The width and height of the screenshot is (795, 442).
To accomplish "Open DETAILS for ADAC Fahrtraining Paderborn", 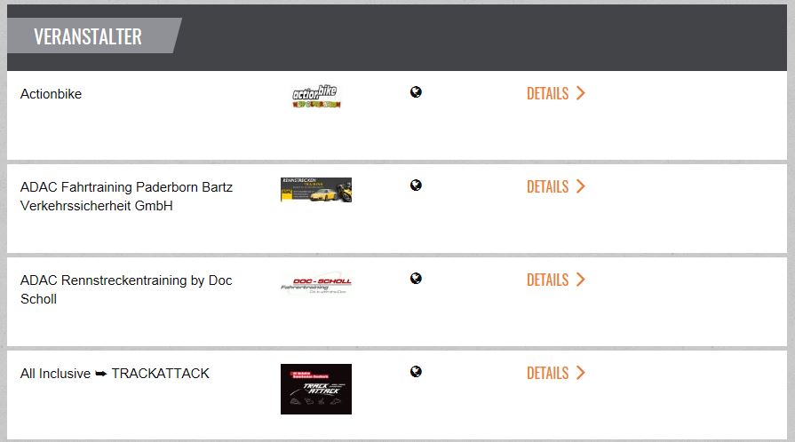I will pos(547,186).
